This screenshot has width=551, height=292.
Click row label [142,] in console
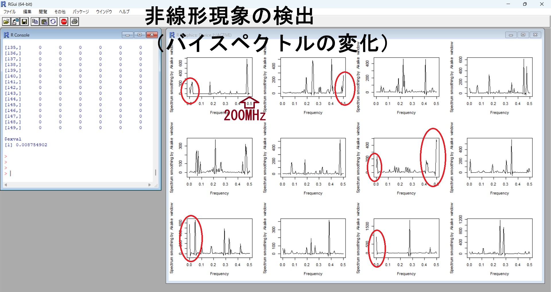pyautogui.click(x=13, y=87)
